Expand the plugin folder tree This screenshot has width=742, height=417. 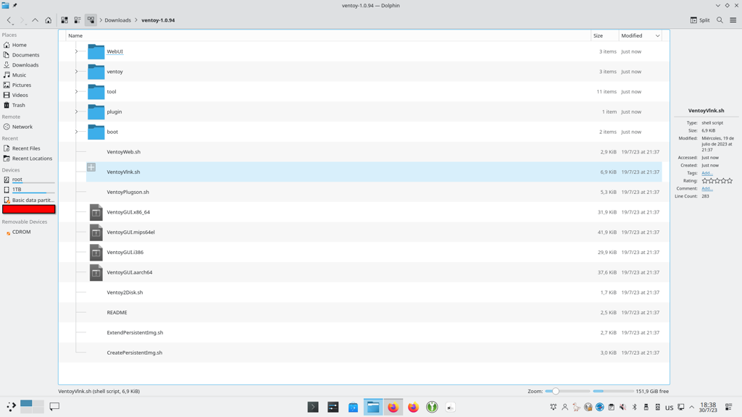76,111
